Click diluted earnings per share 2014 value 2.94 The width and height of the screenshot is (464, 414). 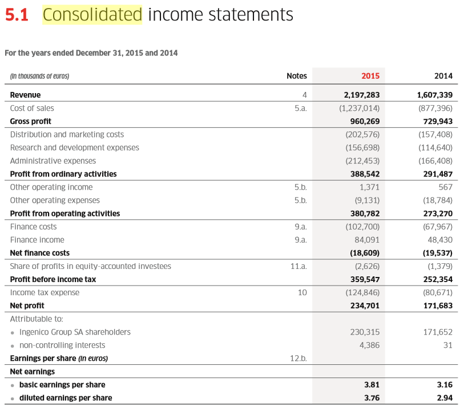[x=444, y=398]
